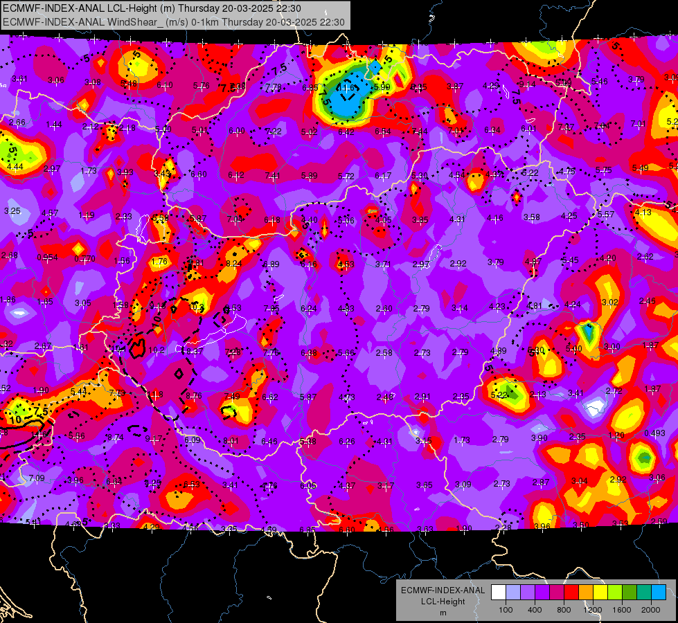This screenshot has width=678, height=623.
Task: Click the wind shear value 2.58
Action: [384, 353]
